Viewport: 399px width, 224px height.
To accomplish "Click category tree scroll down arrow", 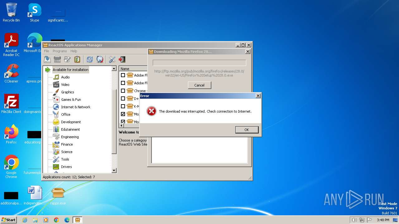I will [114, 170].
